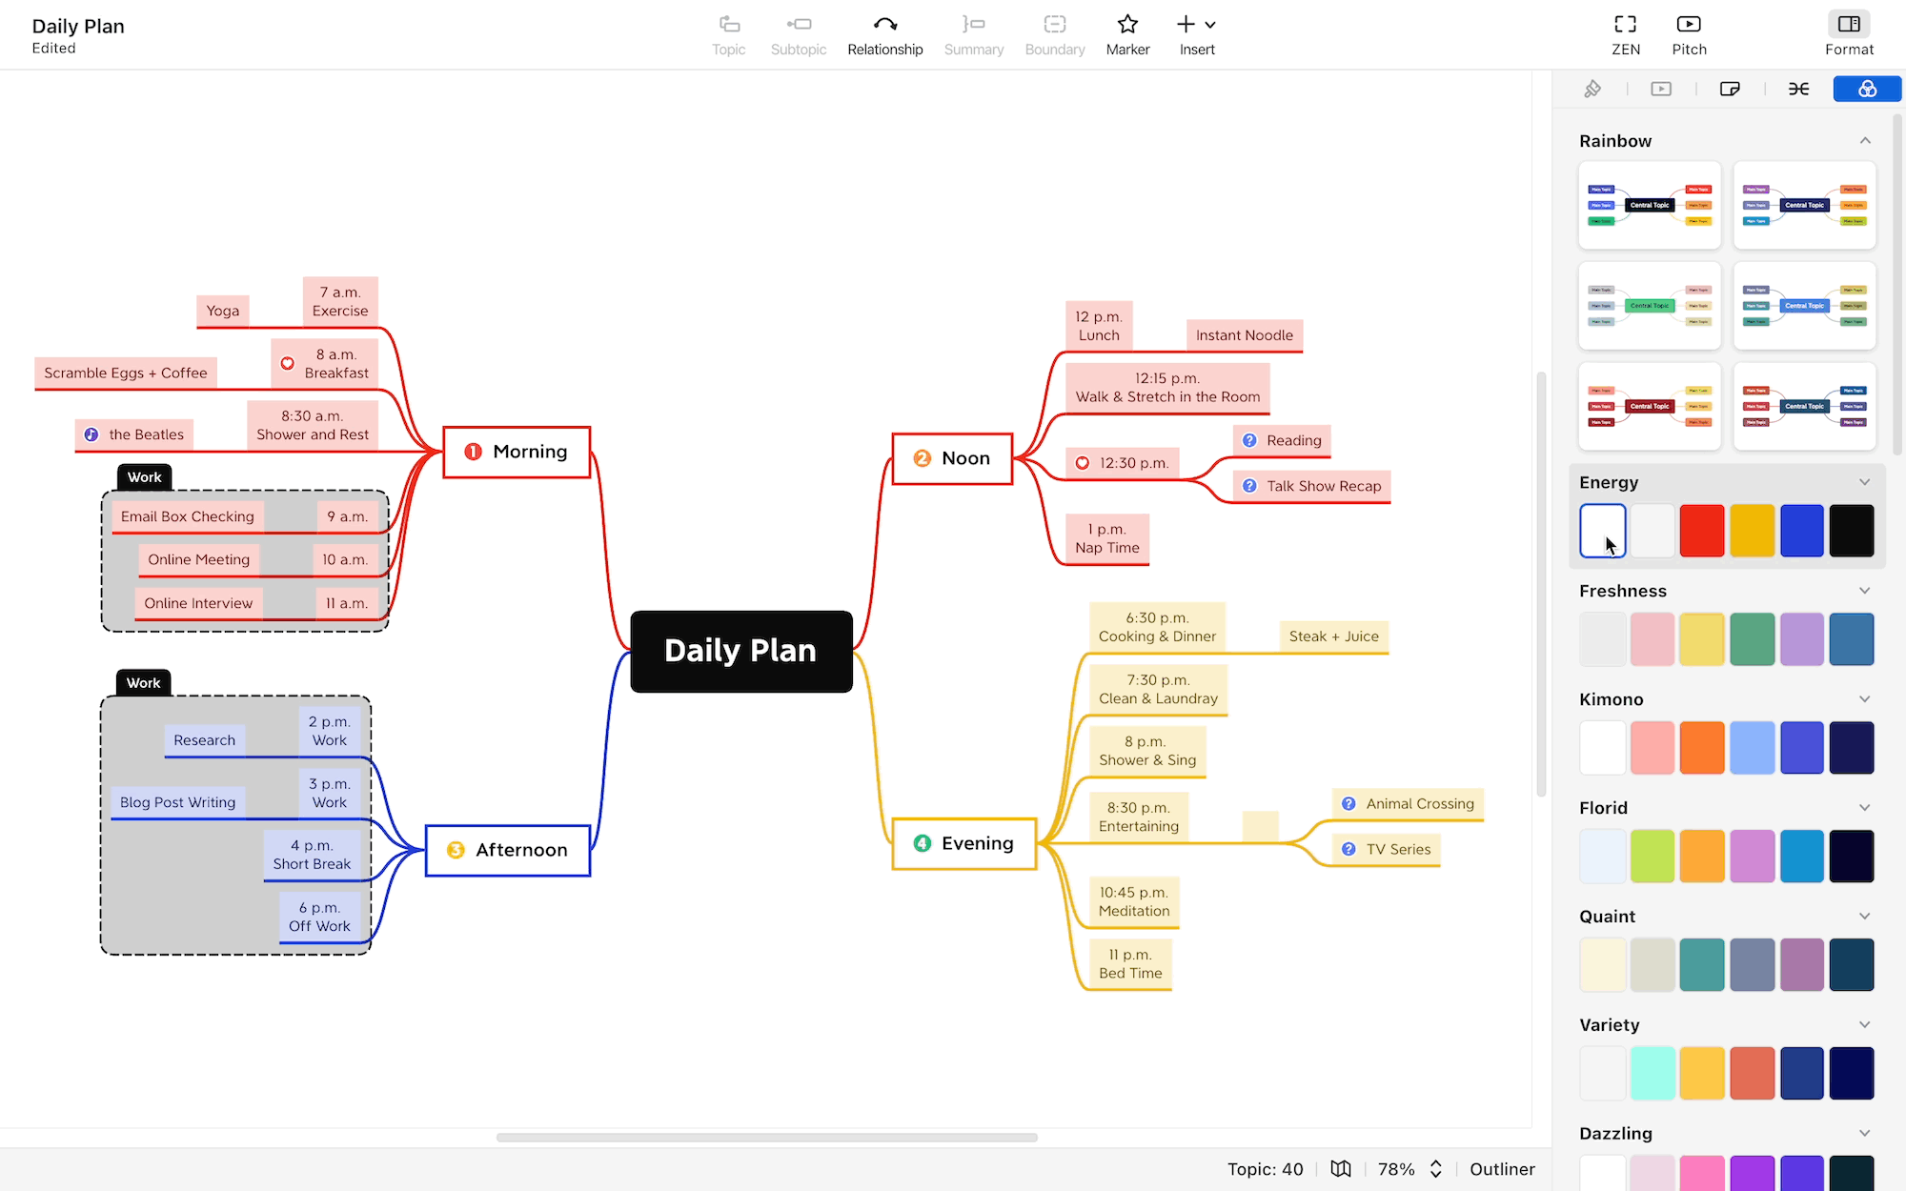
Task: Choose the first Rainbow theme thumbnail
Action: (1650, 205)
